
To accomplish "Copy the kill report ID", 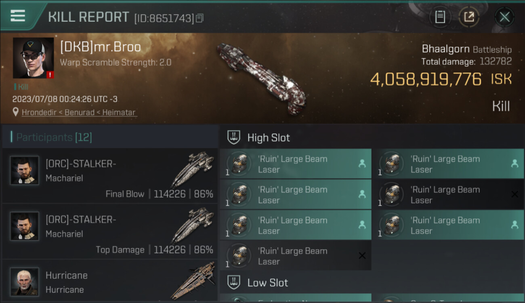I will (x=200, y=18).
